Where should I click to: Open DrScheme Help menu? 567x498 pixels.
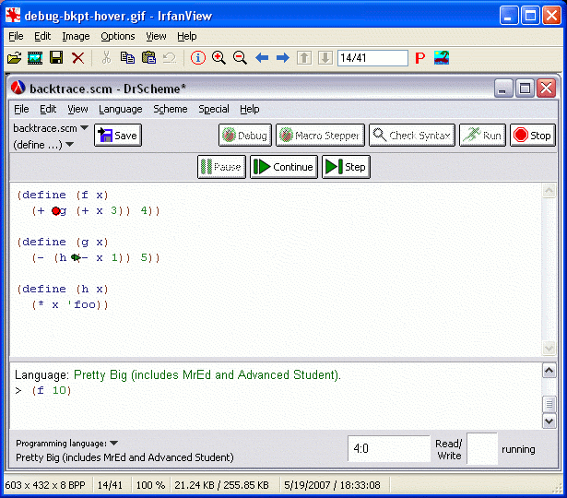(x=250, y=109)
